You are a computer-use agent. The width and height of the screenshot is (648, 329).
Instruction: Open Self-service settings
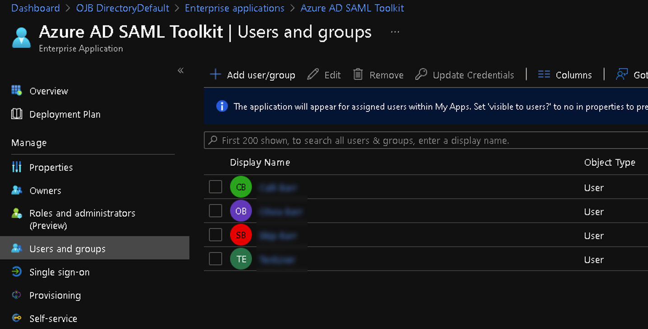click(x=53, y=319)
